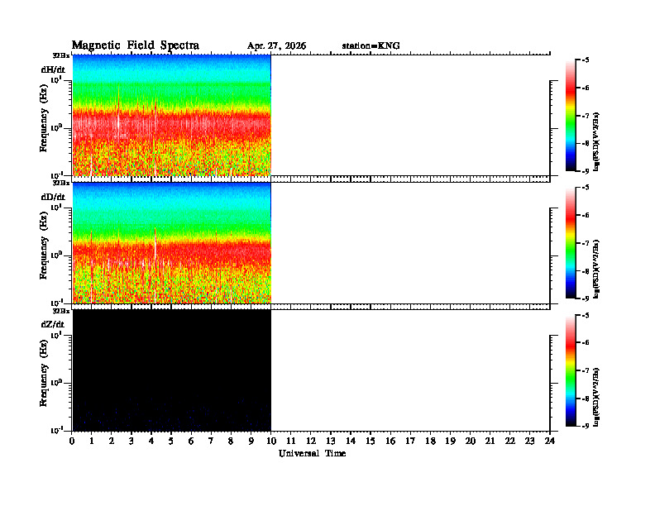655x506 pixels.
Task: Click 'Frequency (Hz)' axis label of dH/dt panel
Action: click(44, 118)
